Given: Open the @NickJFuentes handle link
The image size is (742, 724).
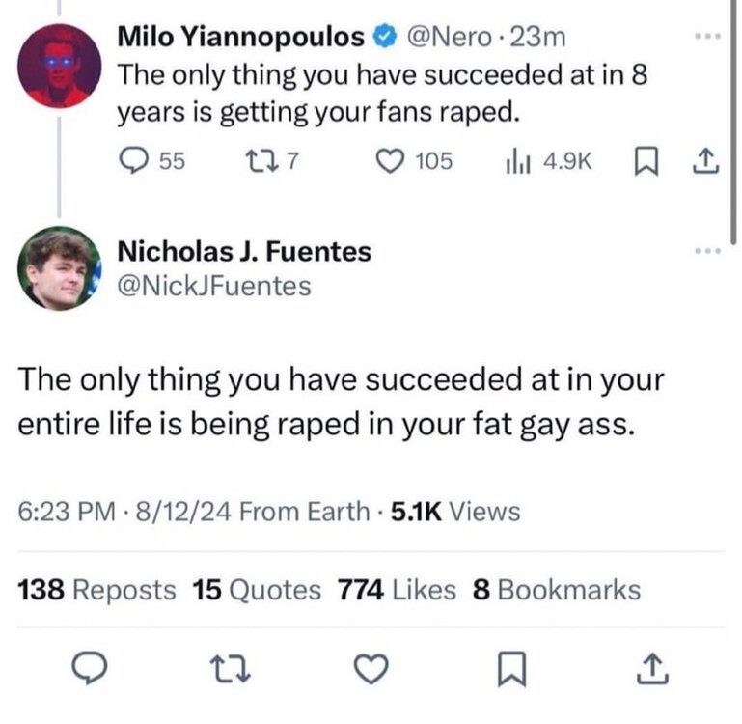Looking at the screenshot, I should [x=214, y=286].
